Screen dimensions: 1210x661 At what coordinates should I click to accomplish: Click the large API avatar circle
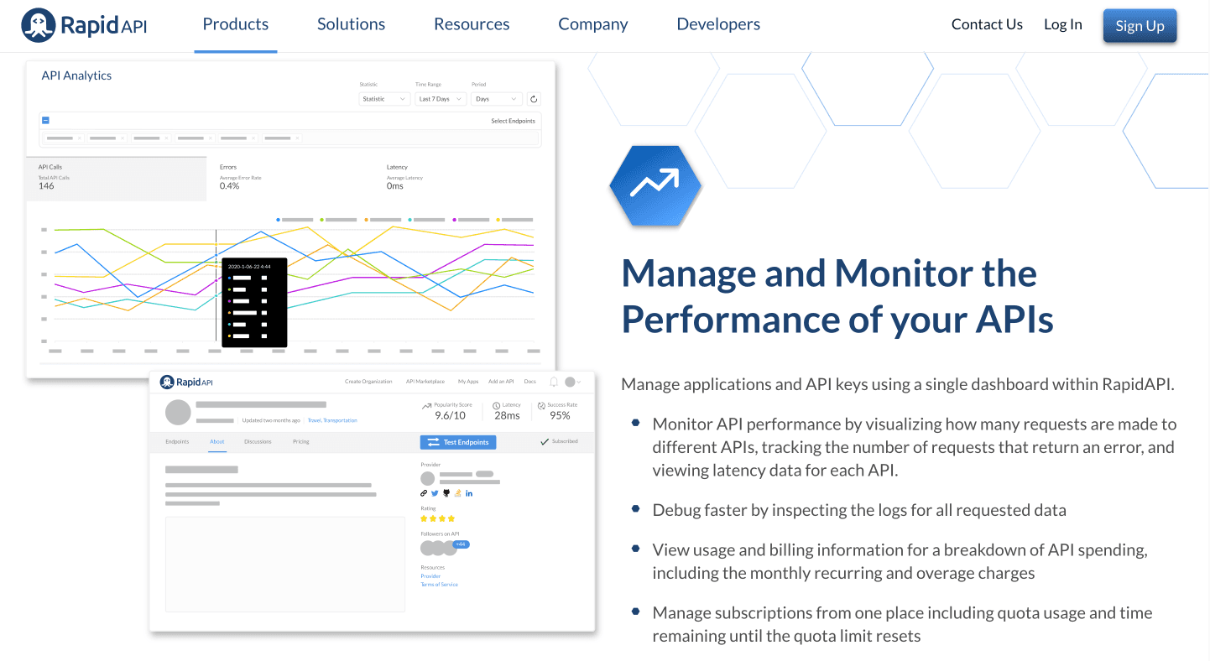click(178, 413)
